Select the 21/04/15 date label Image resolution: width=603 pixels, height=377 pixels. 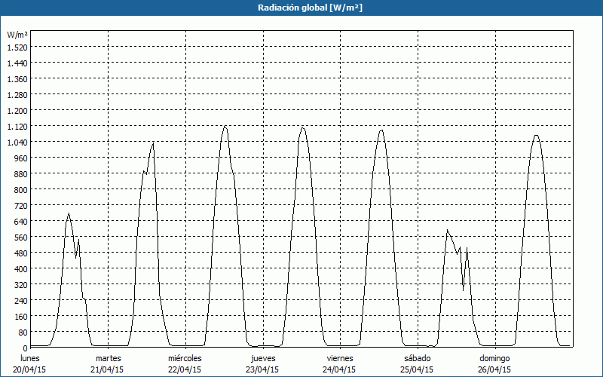tap(107, 369)
